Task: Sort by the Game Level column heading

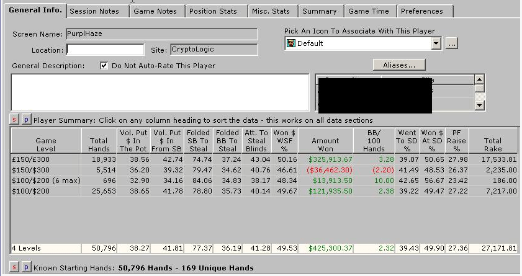Action: click(x=46, y=141)
